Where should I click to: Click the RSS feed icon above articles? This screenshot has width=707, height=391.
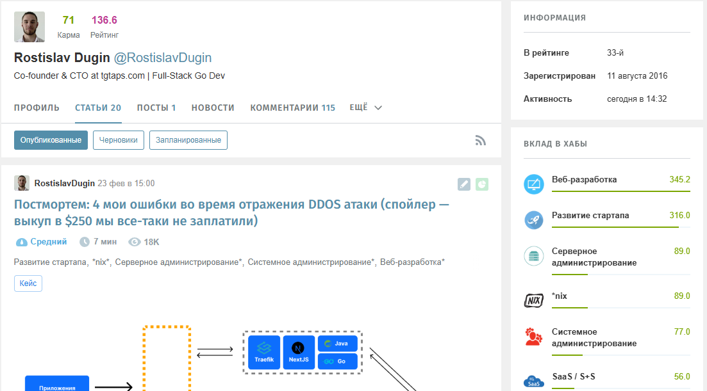[481, 140]
